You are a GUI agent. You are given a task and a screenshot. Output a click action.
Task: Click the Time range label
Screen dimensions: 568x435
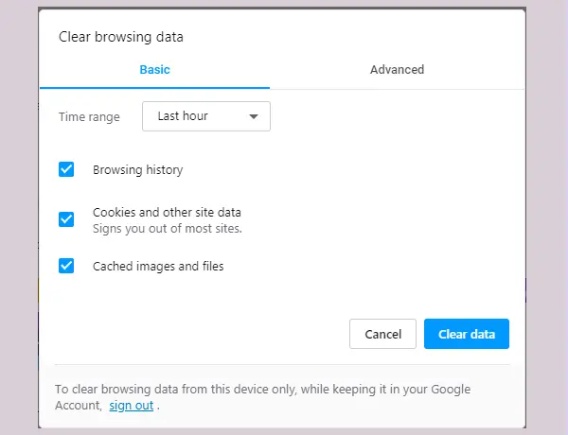click(89, 117)
